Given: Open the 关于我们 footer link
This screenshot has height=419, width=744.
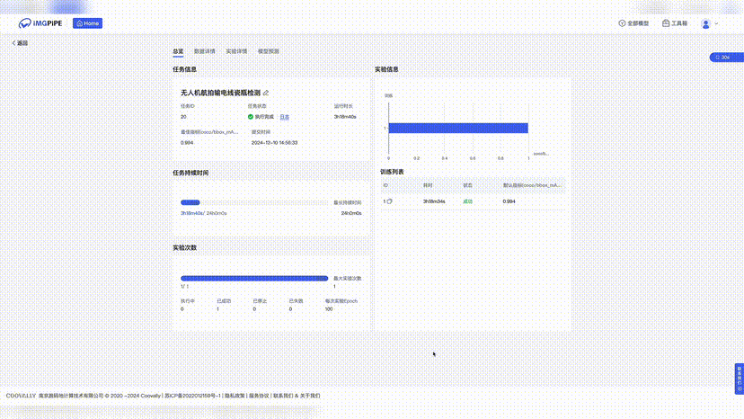Looking at the screenshot, I should point(310,396).
